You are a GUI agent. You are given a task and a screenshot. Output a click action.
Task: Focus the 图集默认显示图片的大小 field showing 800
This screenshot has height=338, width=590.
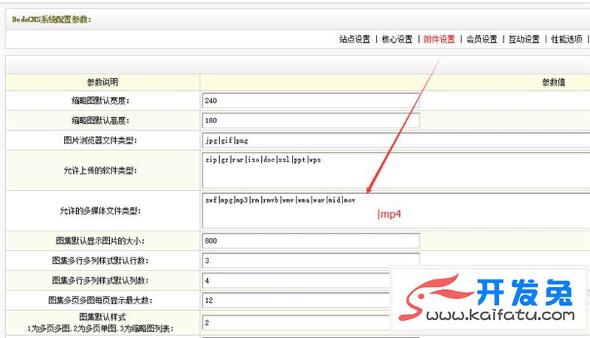(x=311, y=240)
